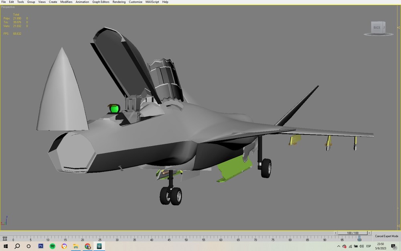
Task: Open the Graph Editors menu
Action: click(x=101, y=2)
